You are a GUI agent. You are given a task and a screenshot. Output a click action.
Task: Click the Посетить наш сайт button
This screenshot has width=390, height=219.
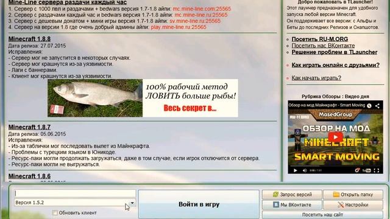(x=322, y=215)
